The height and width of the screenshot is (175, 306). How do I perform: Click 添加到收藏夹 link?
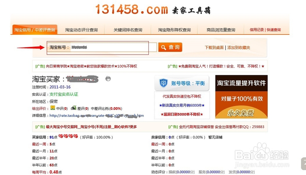tap(238, 48)
